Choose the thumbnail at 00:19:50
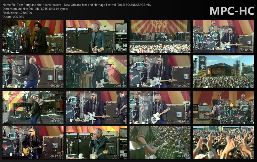The image size is (257, 162). 160,143
